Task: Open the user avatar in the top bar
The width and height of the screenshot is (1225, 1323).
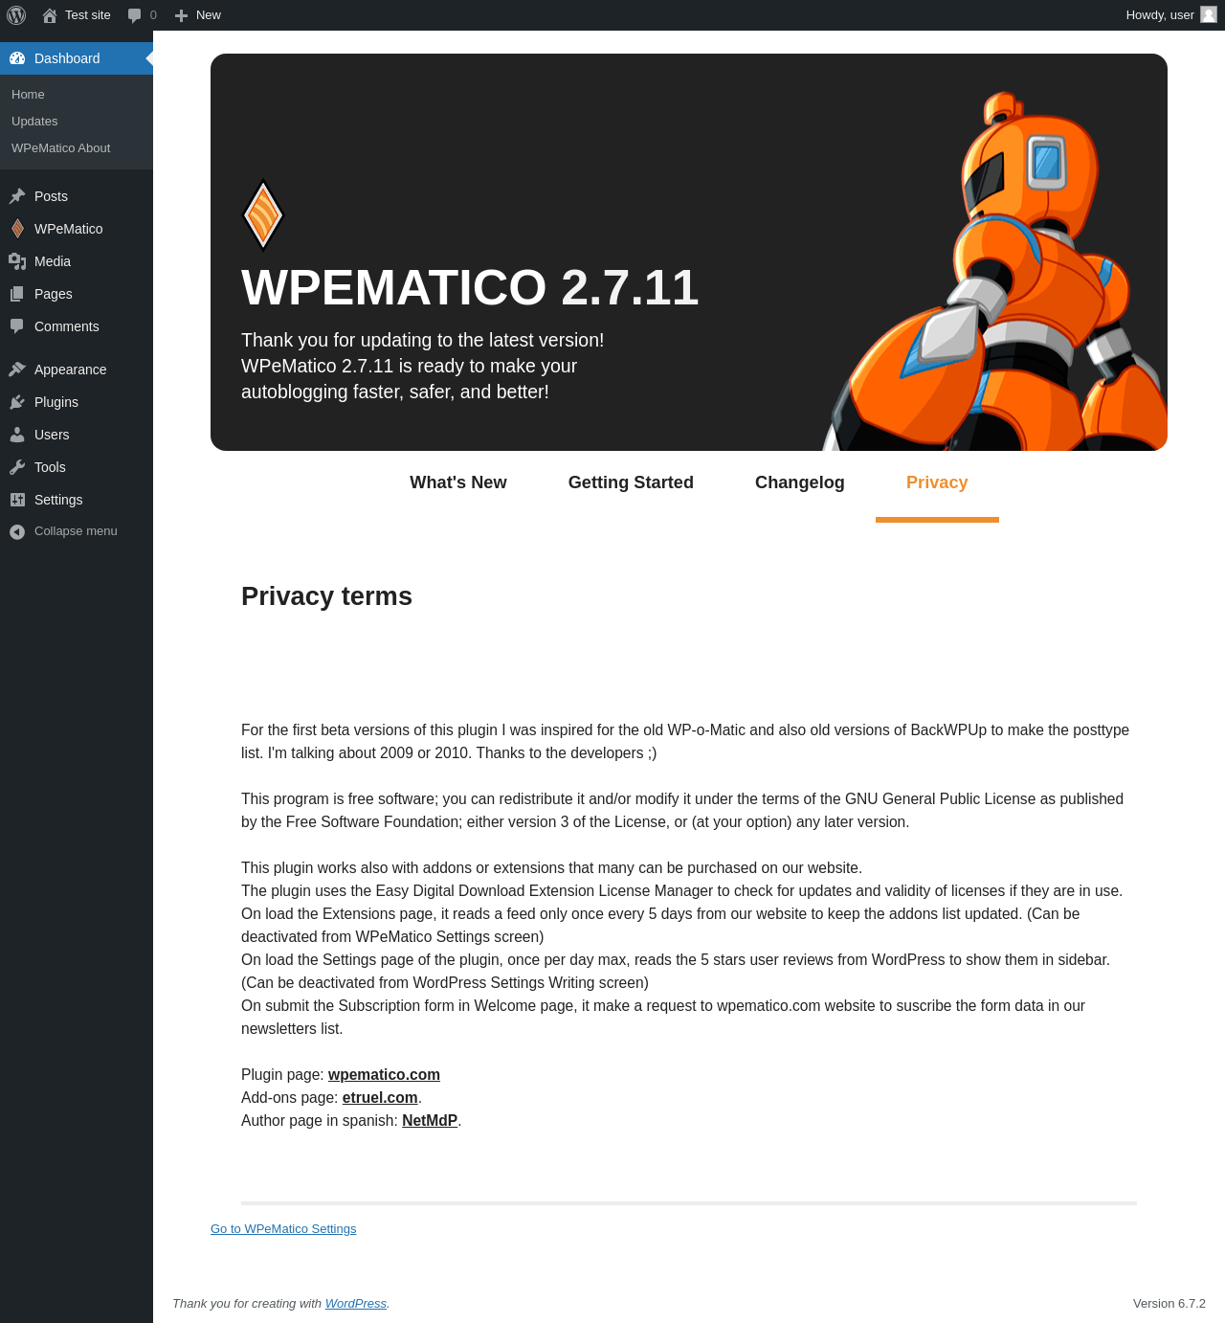Action: [1209, 14]
